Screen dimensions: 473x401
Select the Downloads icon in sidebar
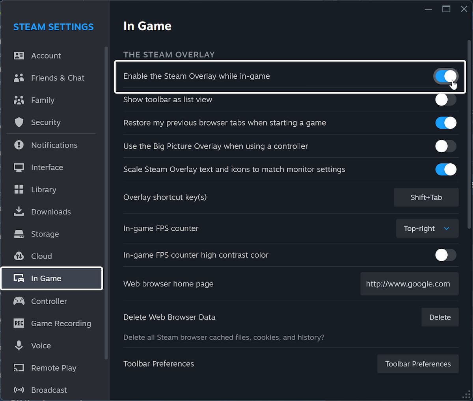point(19,212)
